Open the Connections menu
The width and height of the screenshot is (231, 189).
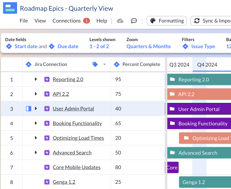click(67, 21)
